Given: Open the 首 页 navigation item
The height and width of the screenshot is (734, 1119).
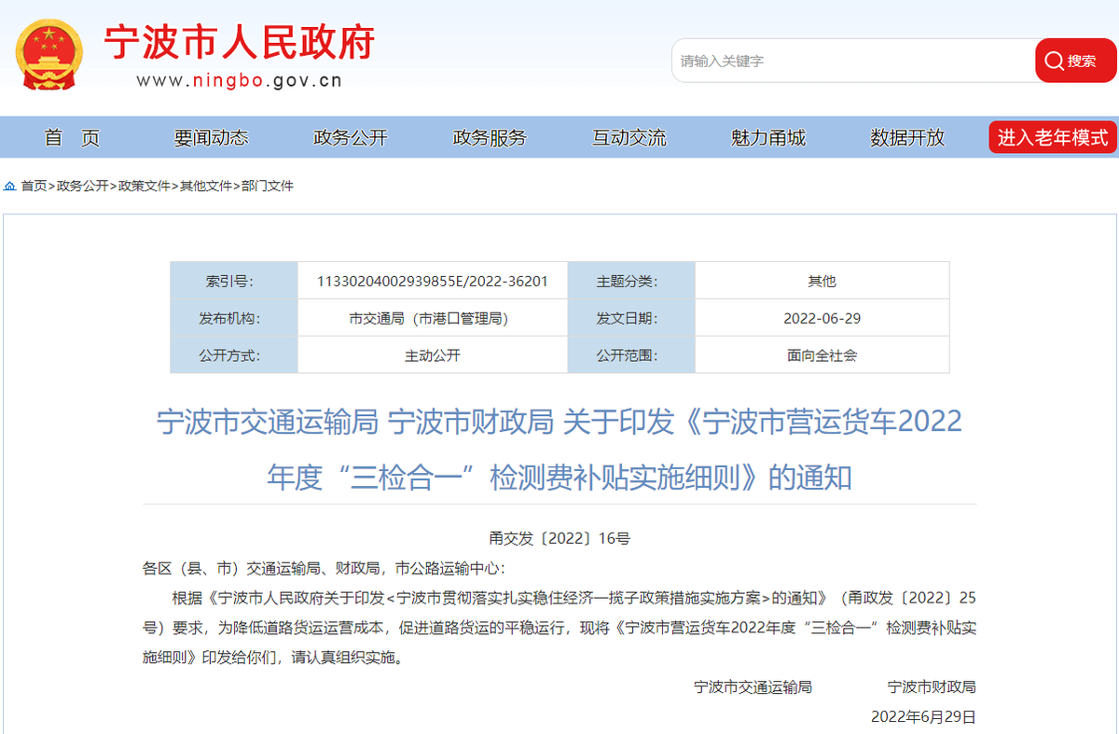Looking at the screenshot, I should pos(72,138).
